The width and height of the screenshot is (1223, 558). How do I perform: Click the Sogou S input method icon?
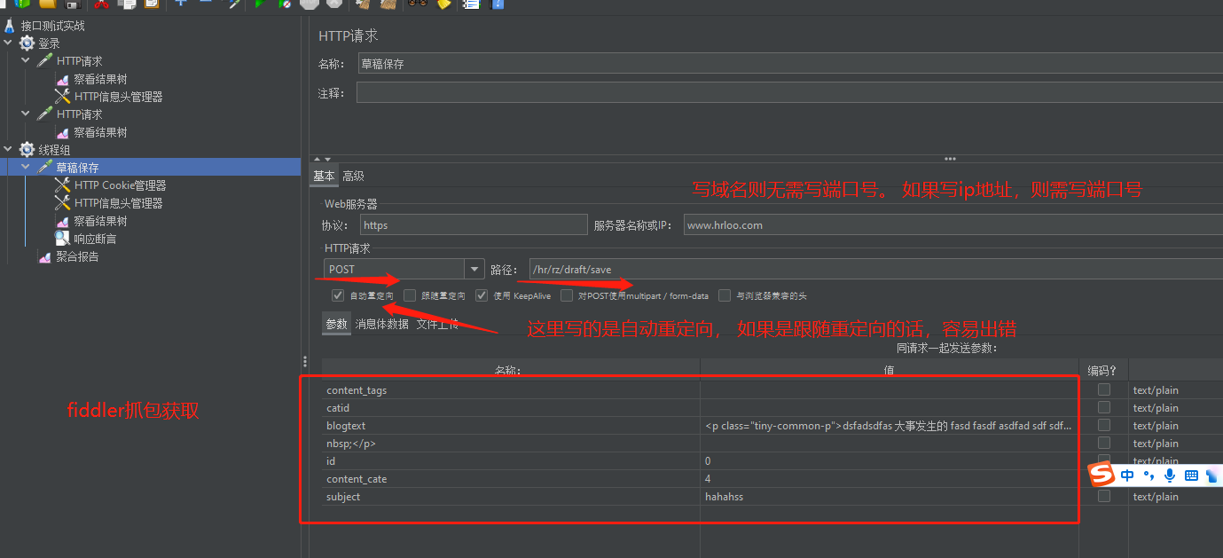pos(1101,475)
